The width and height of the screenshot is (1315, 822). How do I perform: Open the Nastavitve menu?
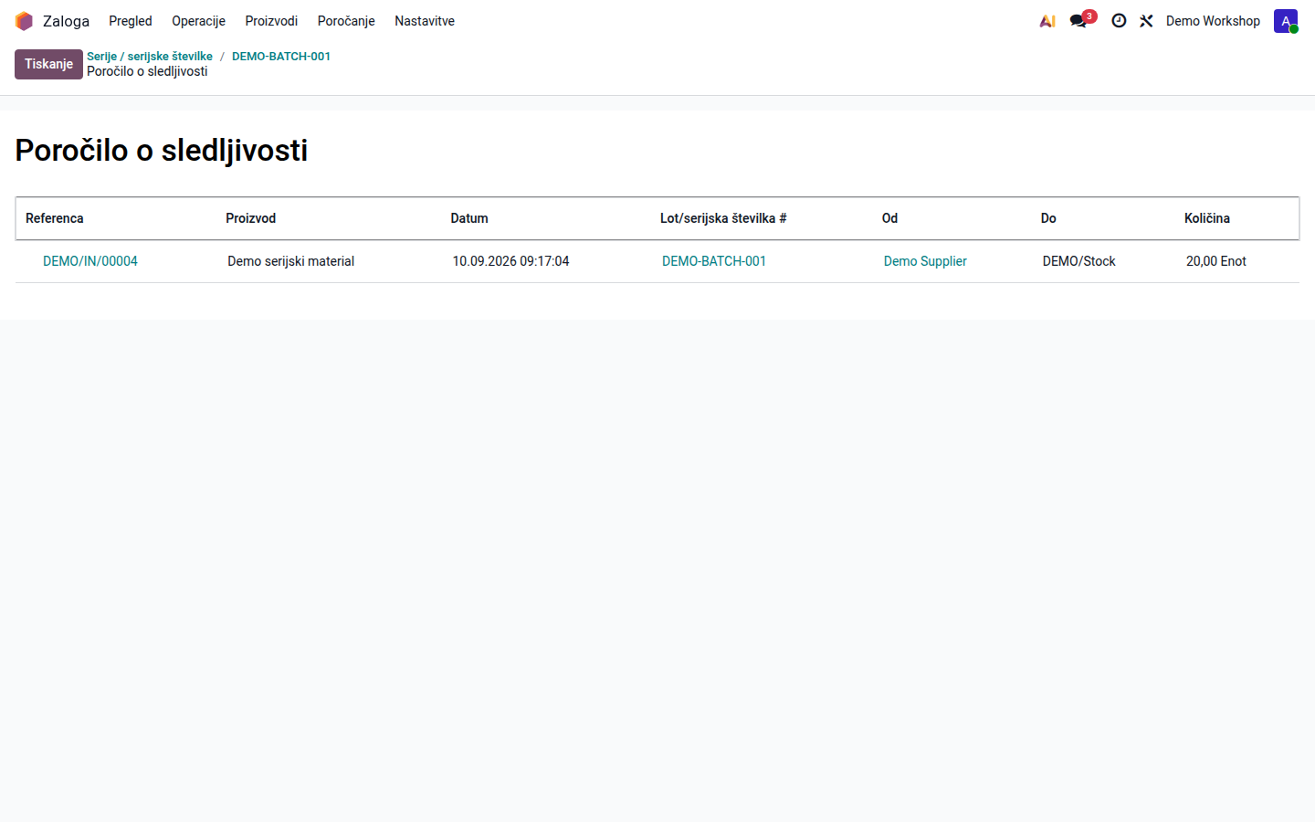(x=425, y=21)
